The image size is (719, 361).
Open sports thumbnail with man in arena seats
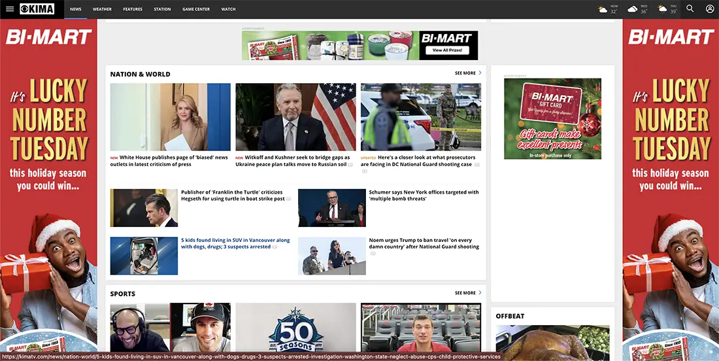tap(421, 328)
